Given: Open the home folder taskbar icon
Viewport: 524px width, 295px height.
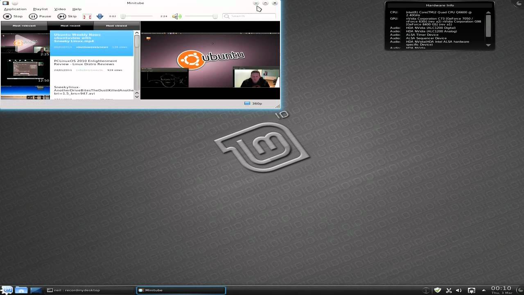Looking at the screenshot, I should point(21,290).
